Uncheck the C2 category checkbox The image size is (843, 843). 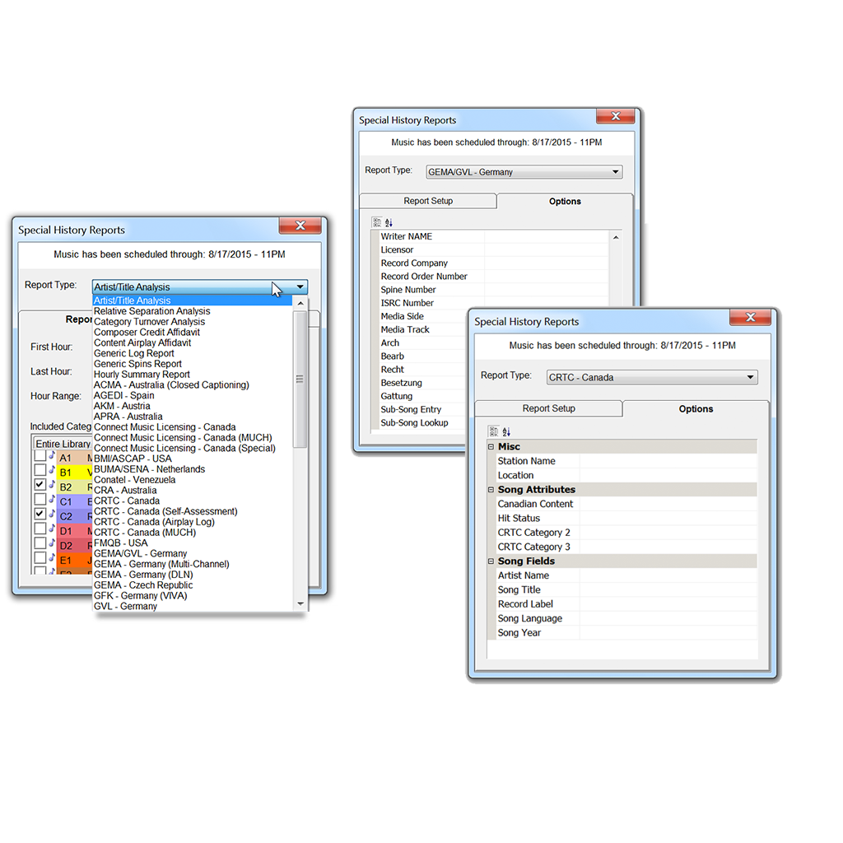(40, 515)
